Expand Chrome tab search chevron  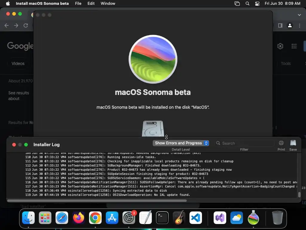(299, 15)
